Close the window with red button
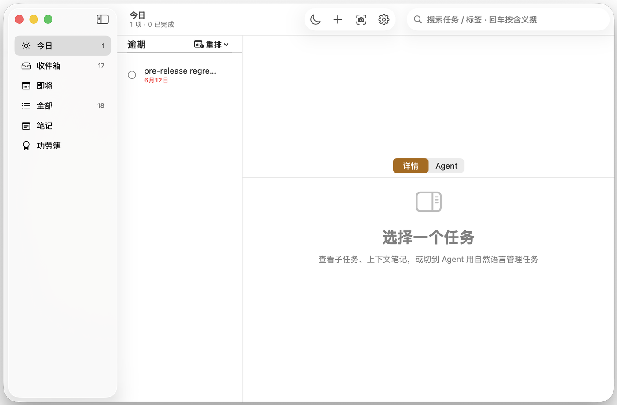The width and height of the screenshot is (617, 405). [19, 19]
